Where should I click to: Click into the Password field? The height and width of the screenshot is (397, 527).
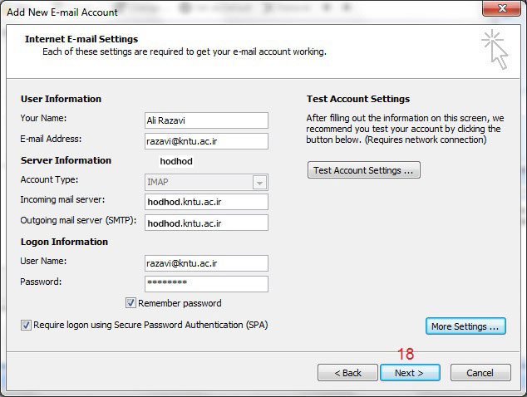tap(205, 284)
